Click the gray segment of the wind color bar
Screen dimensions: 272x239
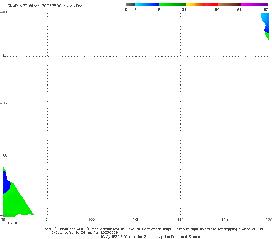point(130,4)
